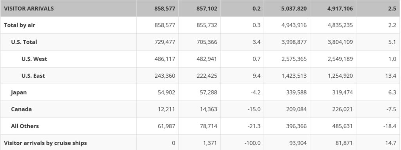Select the 243,360 U.S. East value
This screenshot has height=150, width=401.
165,75
